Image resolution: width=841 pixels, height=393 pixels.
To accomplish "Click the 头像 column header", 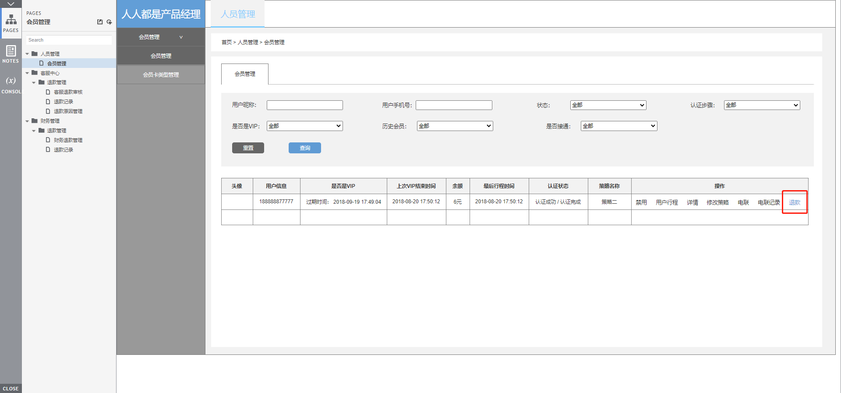I will (x=237, y=186).
